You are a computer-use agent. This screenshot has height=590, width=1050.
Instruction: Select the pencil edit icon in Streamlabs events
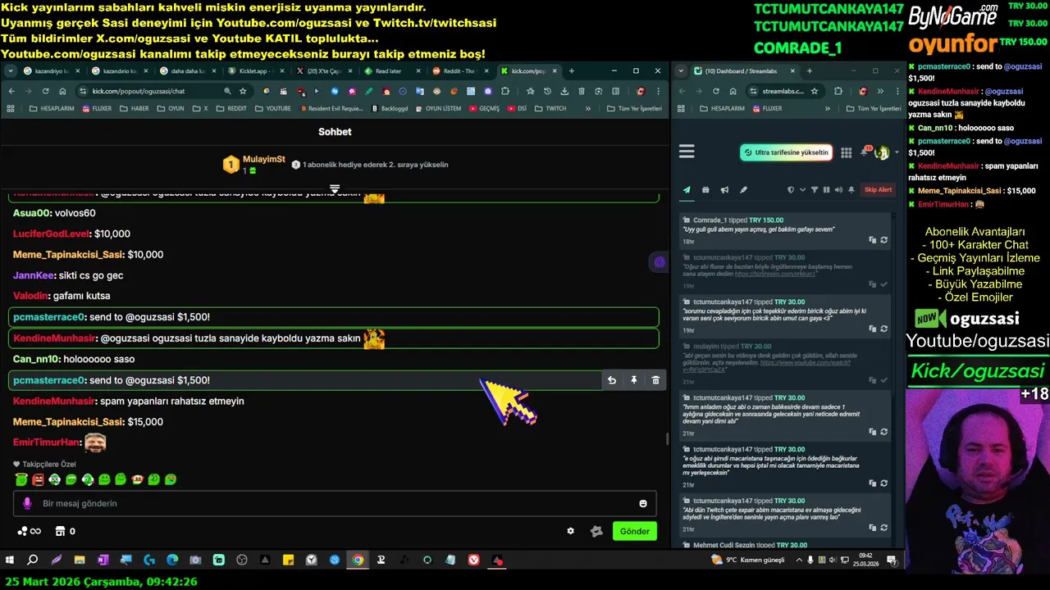(743, 190)
